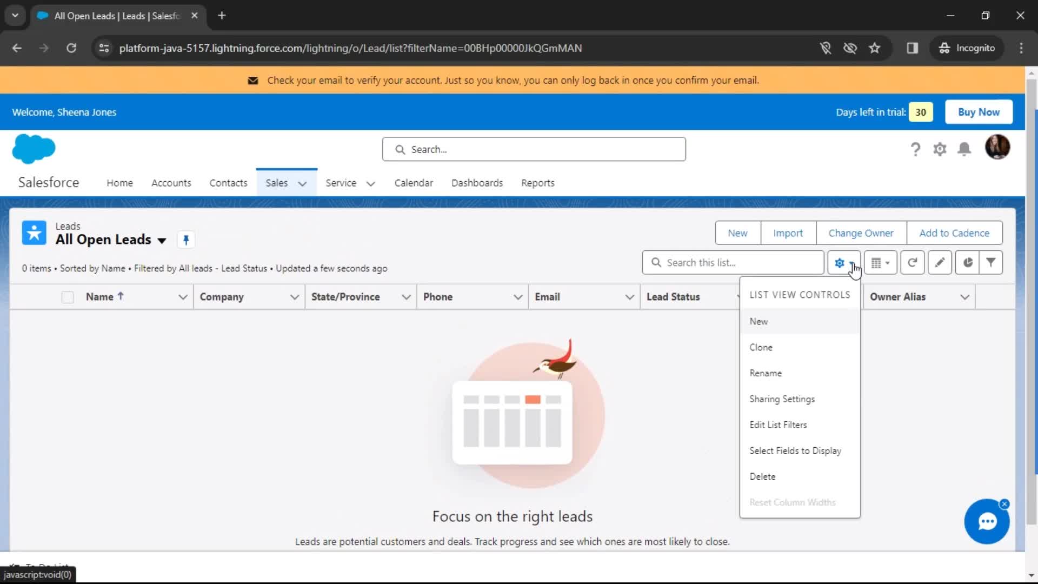
Task: View site information icon in address bar
Action: coord(104,48)
